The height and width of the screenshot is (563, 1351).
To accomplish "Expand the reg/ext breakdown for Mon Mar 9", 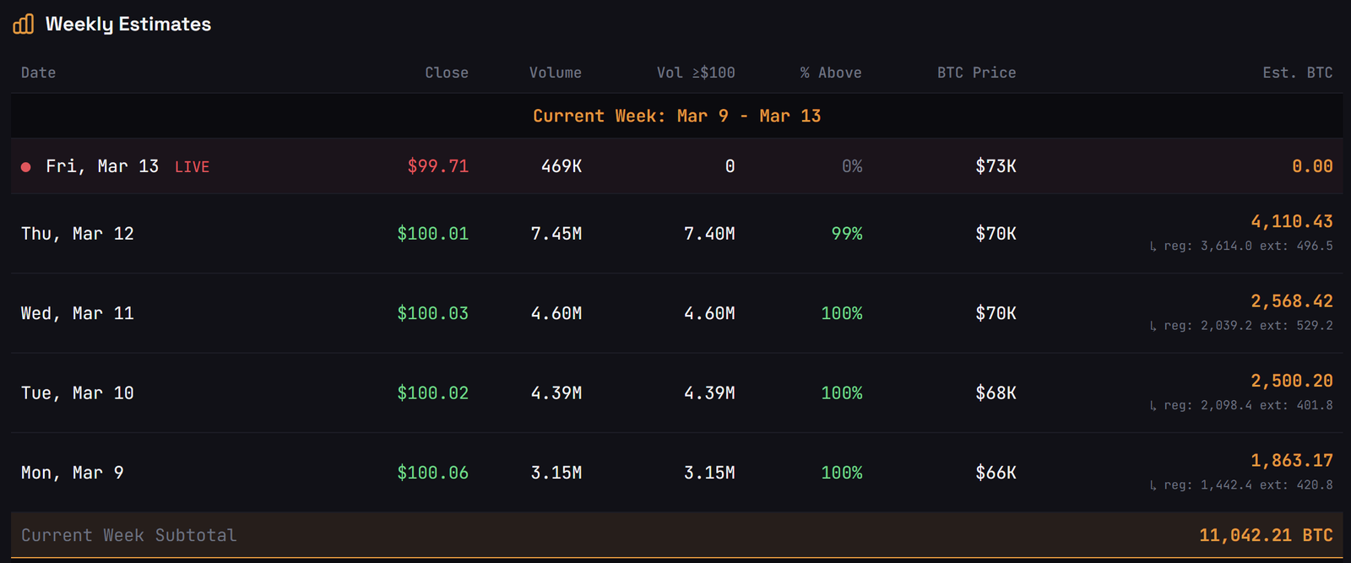I will point(1153,485).
